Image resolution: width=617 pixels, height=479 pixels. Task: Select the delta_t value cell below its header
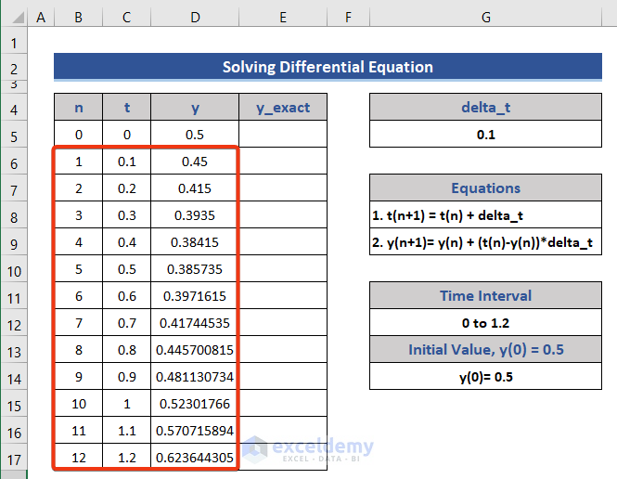pyautogui.click(x=486, y=135)
